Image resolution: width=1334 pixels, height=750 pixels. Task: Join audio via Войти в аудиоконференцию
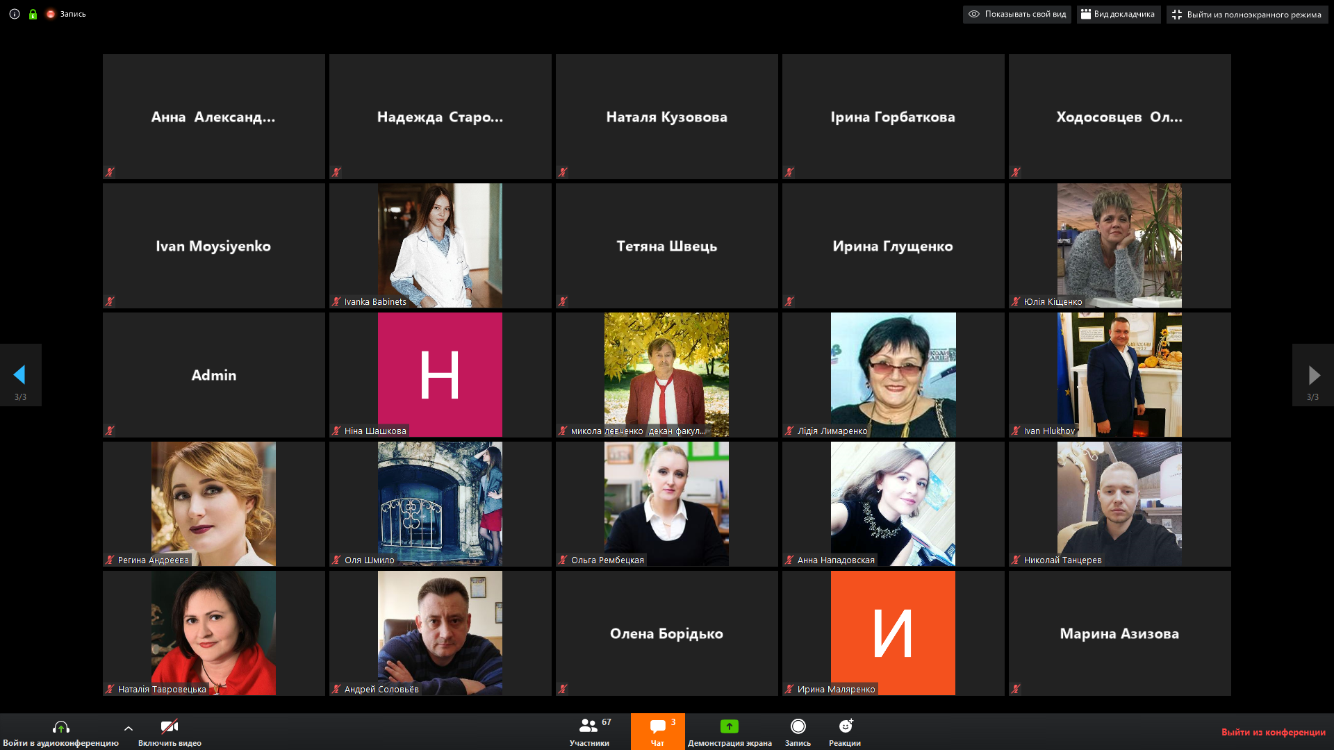click(x=61, y=732)
